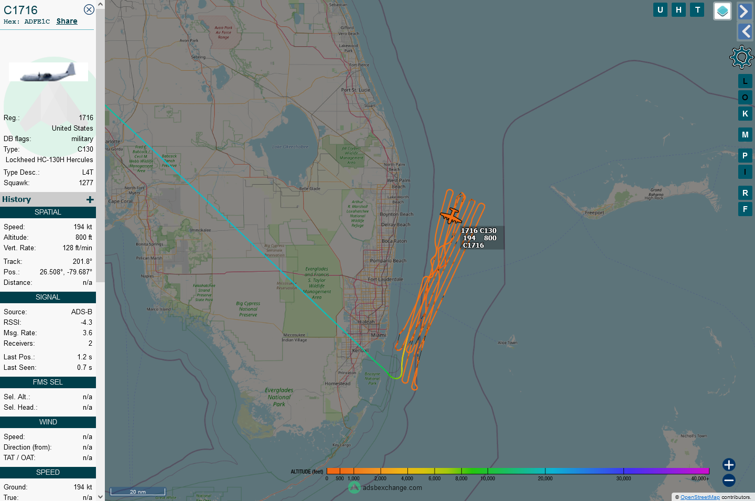This screenshot has height=501, width=755.
Task: Click the Msg. Rate value 3.6
Action: click(x=88, y=333)
